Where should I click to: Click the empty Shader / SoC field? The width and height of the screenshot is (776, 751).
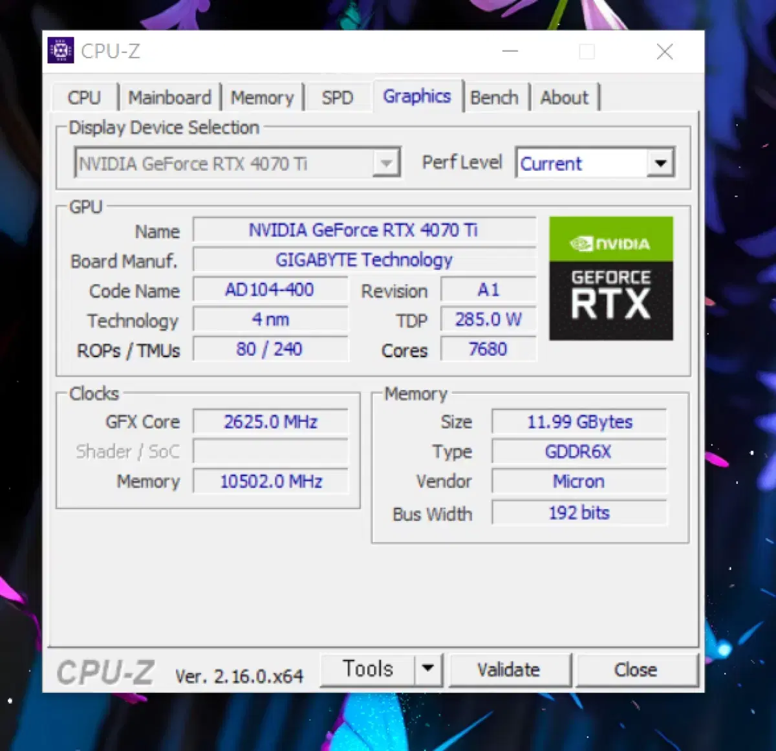pyautogui.click(x=270, y=452)
